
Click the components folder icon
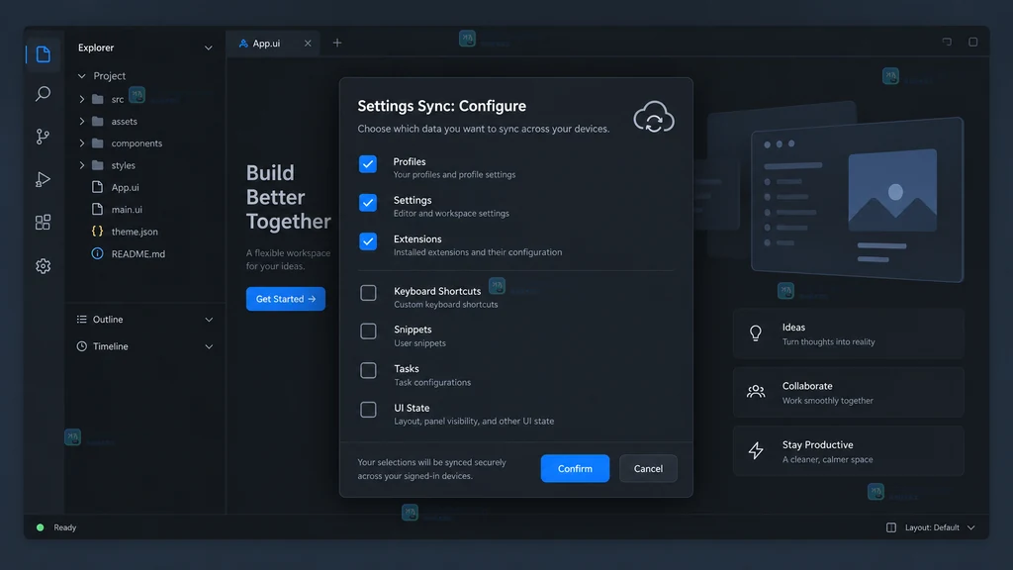point(98,142)
